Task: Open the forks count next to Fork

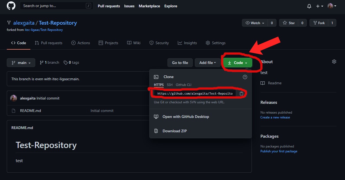Action: pos(332,23)
